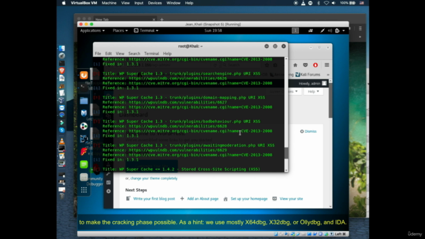The width and height of the screenshot is (425, 239).
Task: Launch Terminal from the Kali dock
Action: pos(84,87)
